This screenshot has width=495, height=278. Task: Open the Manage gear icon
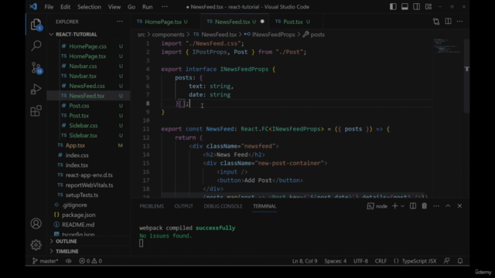[36, 245]
